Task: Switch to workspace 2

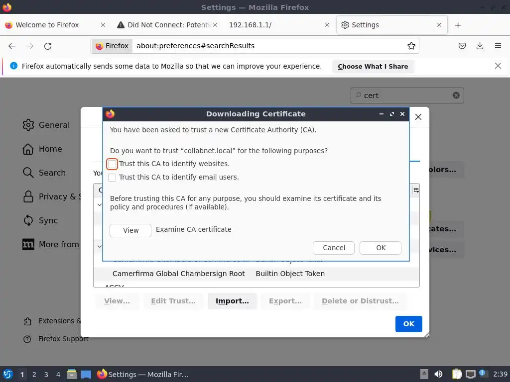Action: click(x=34, y=375)
